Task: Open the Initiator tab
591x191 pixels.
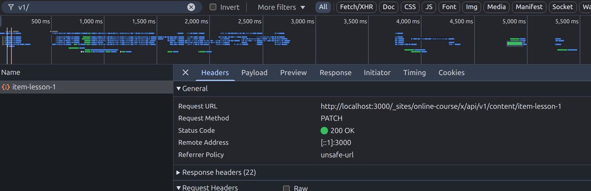Action: tap(377, 72)
